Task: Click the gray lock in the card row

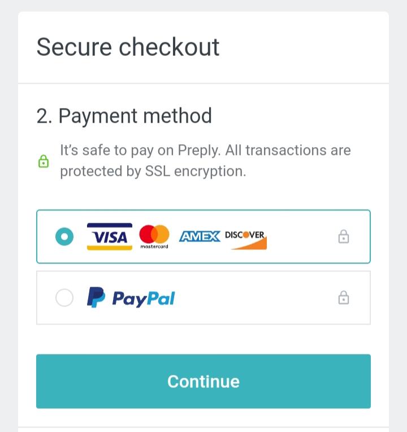Action: pos(343,237)
